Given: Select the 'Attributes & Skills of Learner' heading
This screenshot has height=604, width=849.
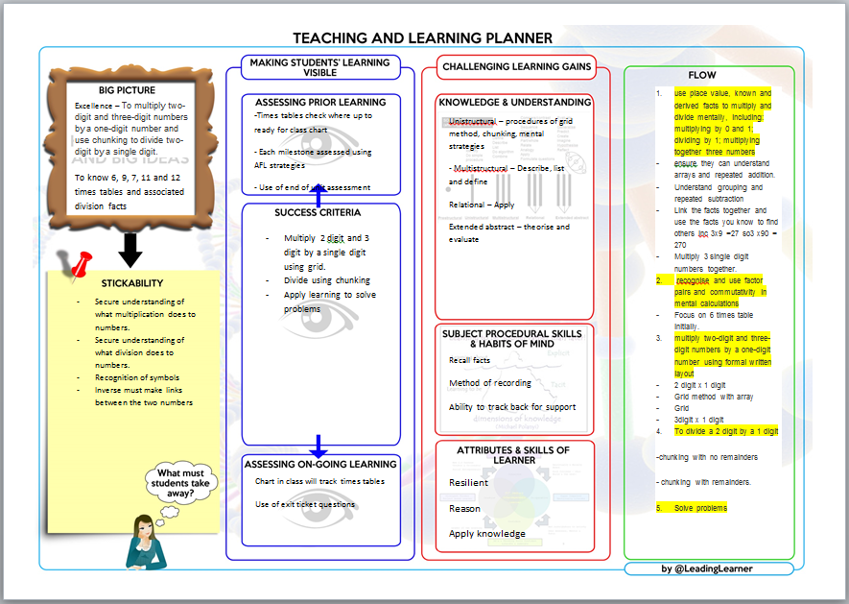Looking at the screenshot, I should tap(513, 455).
